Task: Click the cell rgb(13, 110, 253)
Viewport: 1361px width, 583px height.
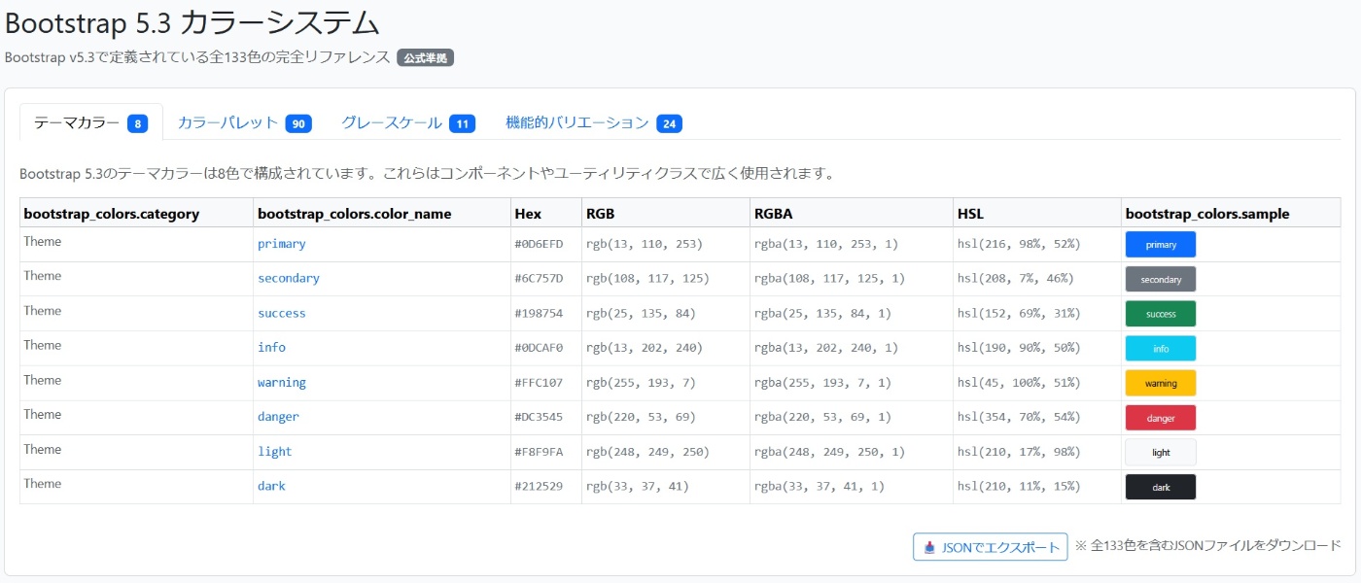Action: pyautogui.click(x=666, y=244)
